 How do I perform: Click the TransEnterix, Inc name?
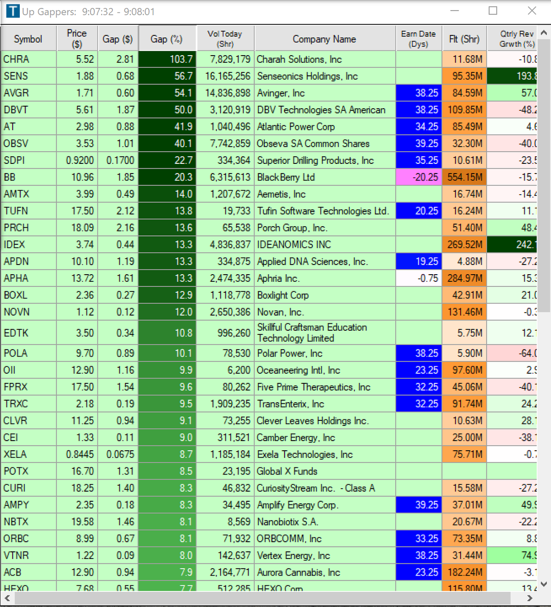click(290, 404)
